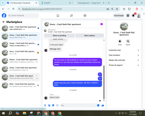
Task: Open the site information icon in address bar
Action: [19, 9]
